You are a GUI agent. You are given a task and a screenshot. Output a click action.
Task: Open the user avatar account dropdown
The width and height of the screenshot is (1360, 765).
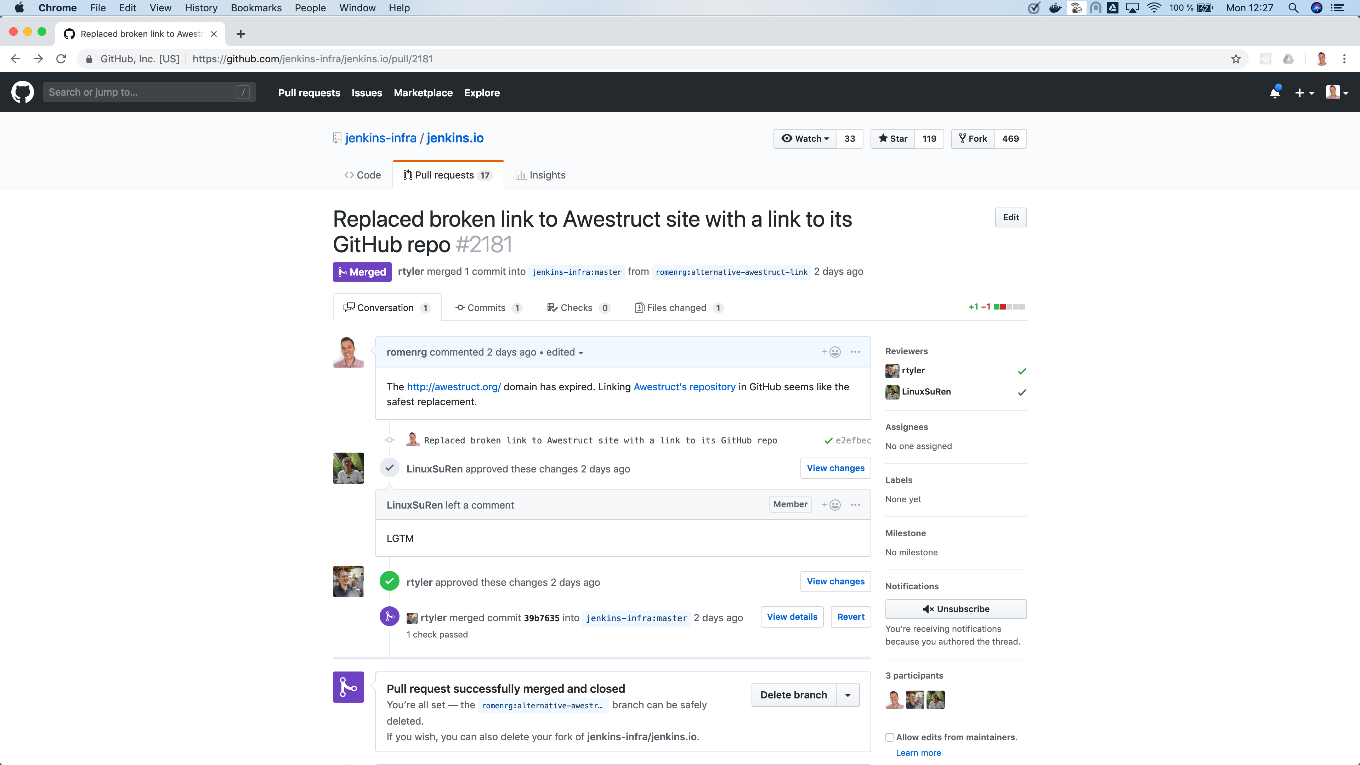(1337, 92)
